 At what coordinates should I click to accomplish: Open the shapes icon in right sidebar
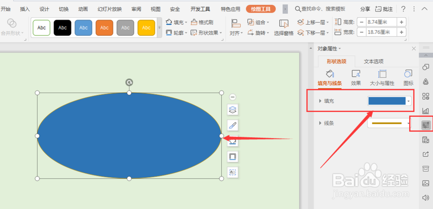(426, 67)
